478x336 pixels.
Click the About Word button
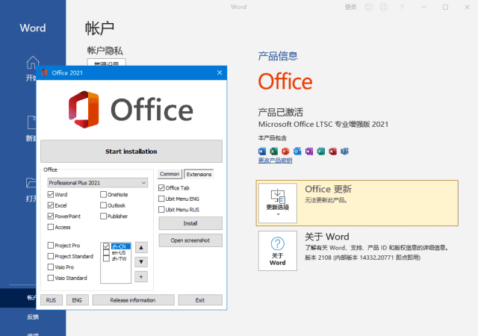point(277,251)
